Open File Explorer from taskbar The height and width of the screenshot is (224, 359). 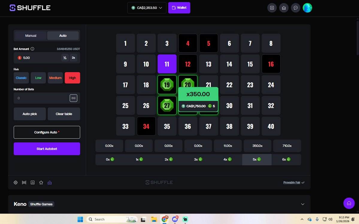(x=154, y=220)
